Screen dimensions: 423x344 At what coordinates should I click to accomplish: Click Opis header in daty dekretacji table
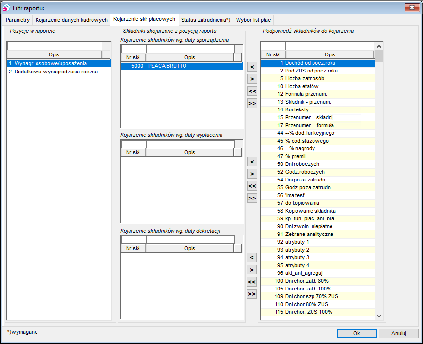point(190,248)
